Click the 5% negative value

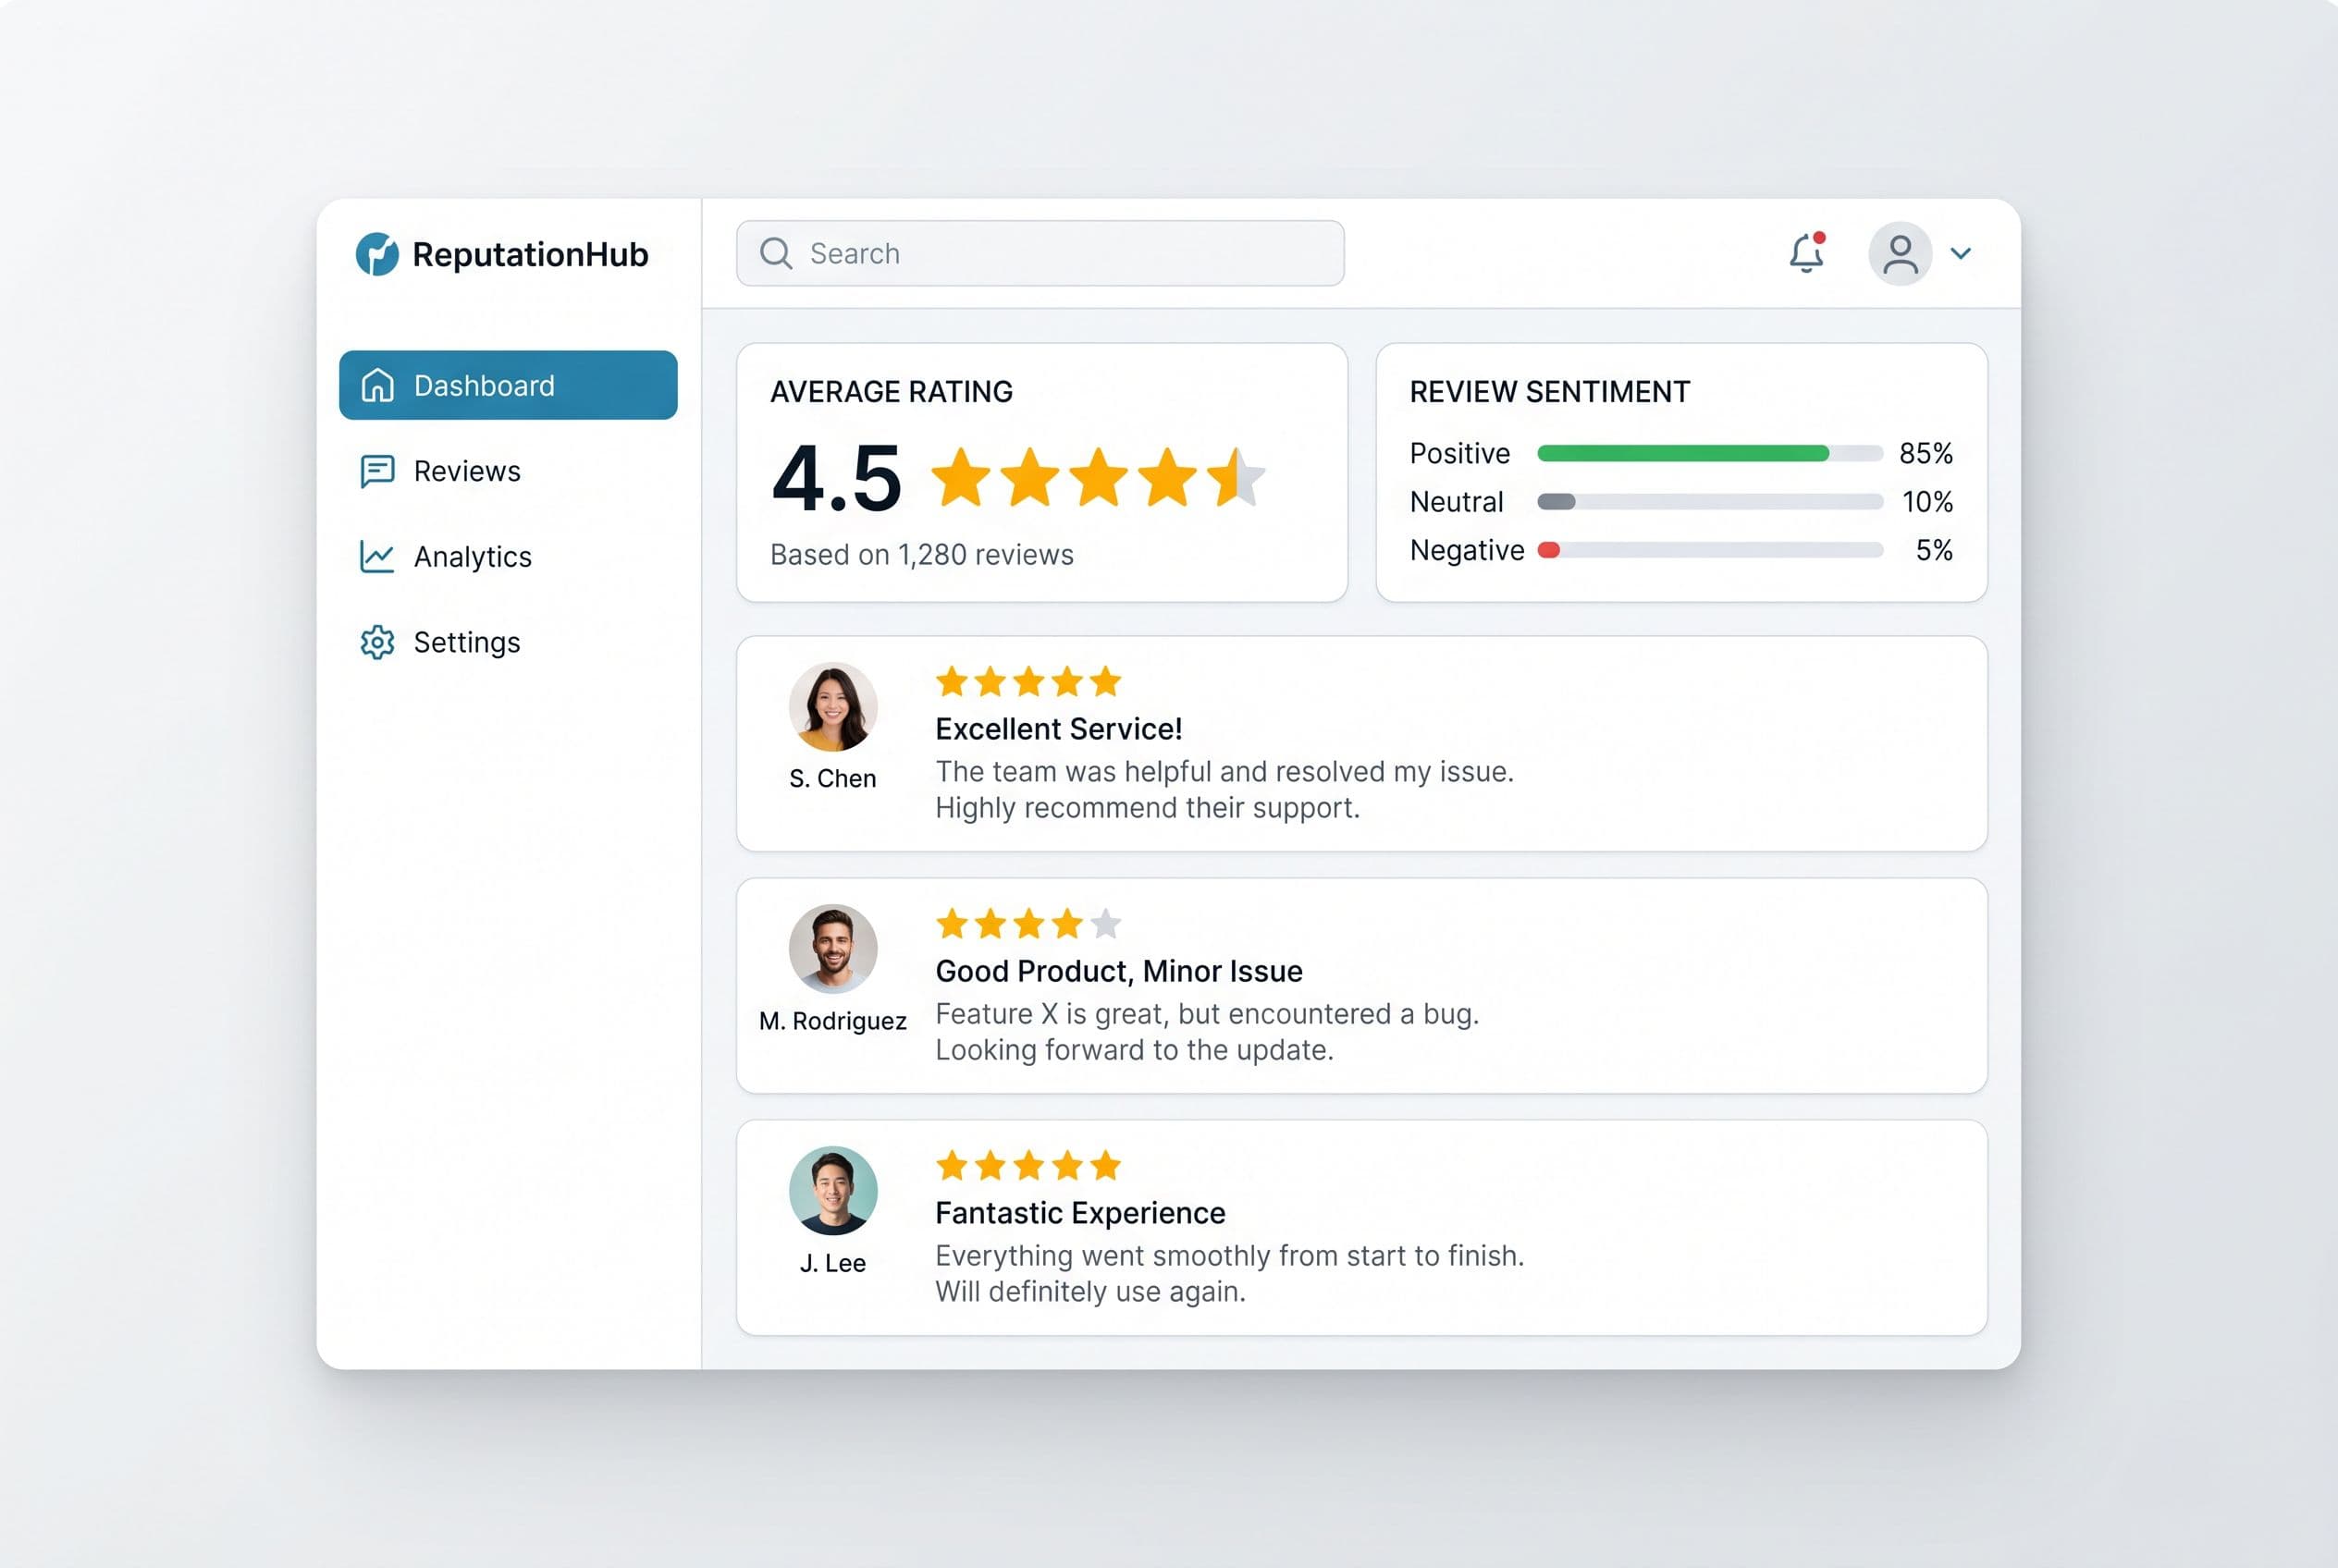coord(1934,550)
